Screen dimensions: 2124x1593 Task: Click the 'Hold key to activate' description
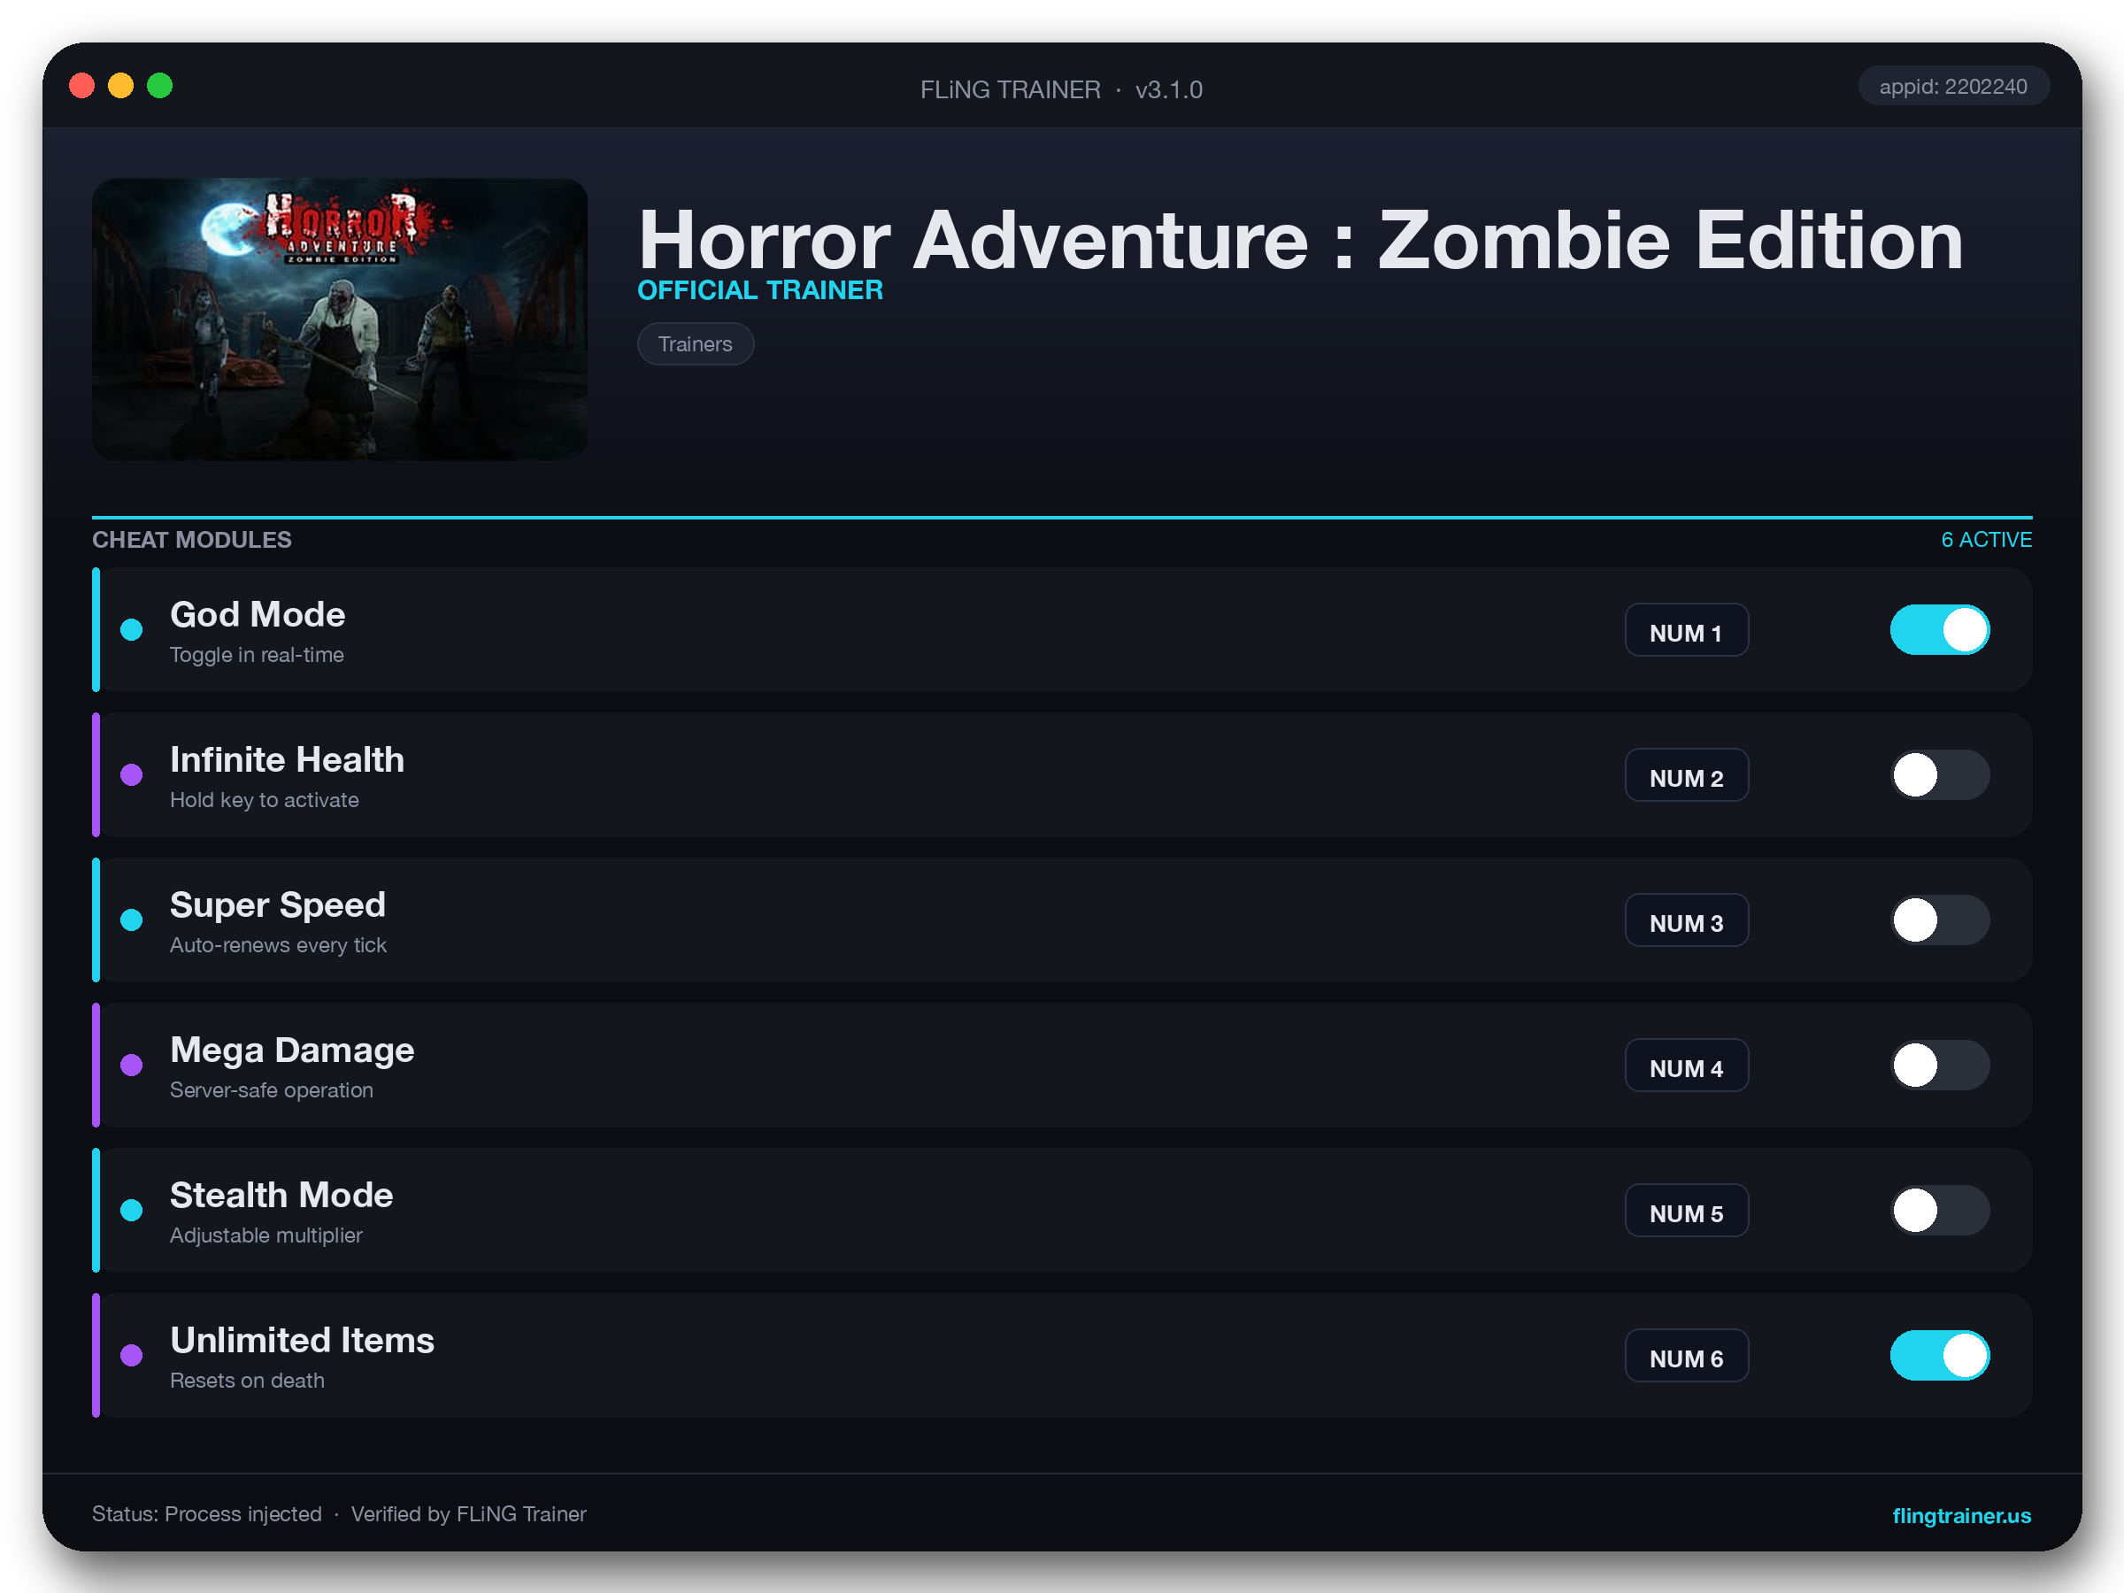264,800
